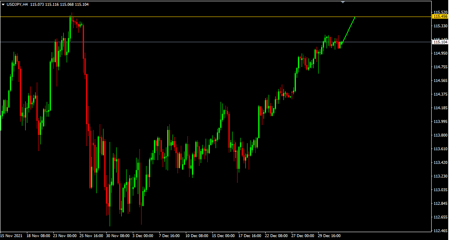Click the yellow 115.456 price label

tap(440, 17)
